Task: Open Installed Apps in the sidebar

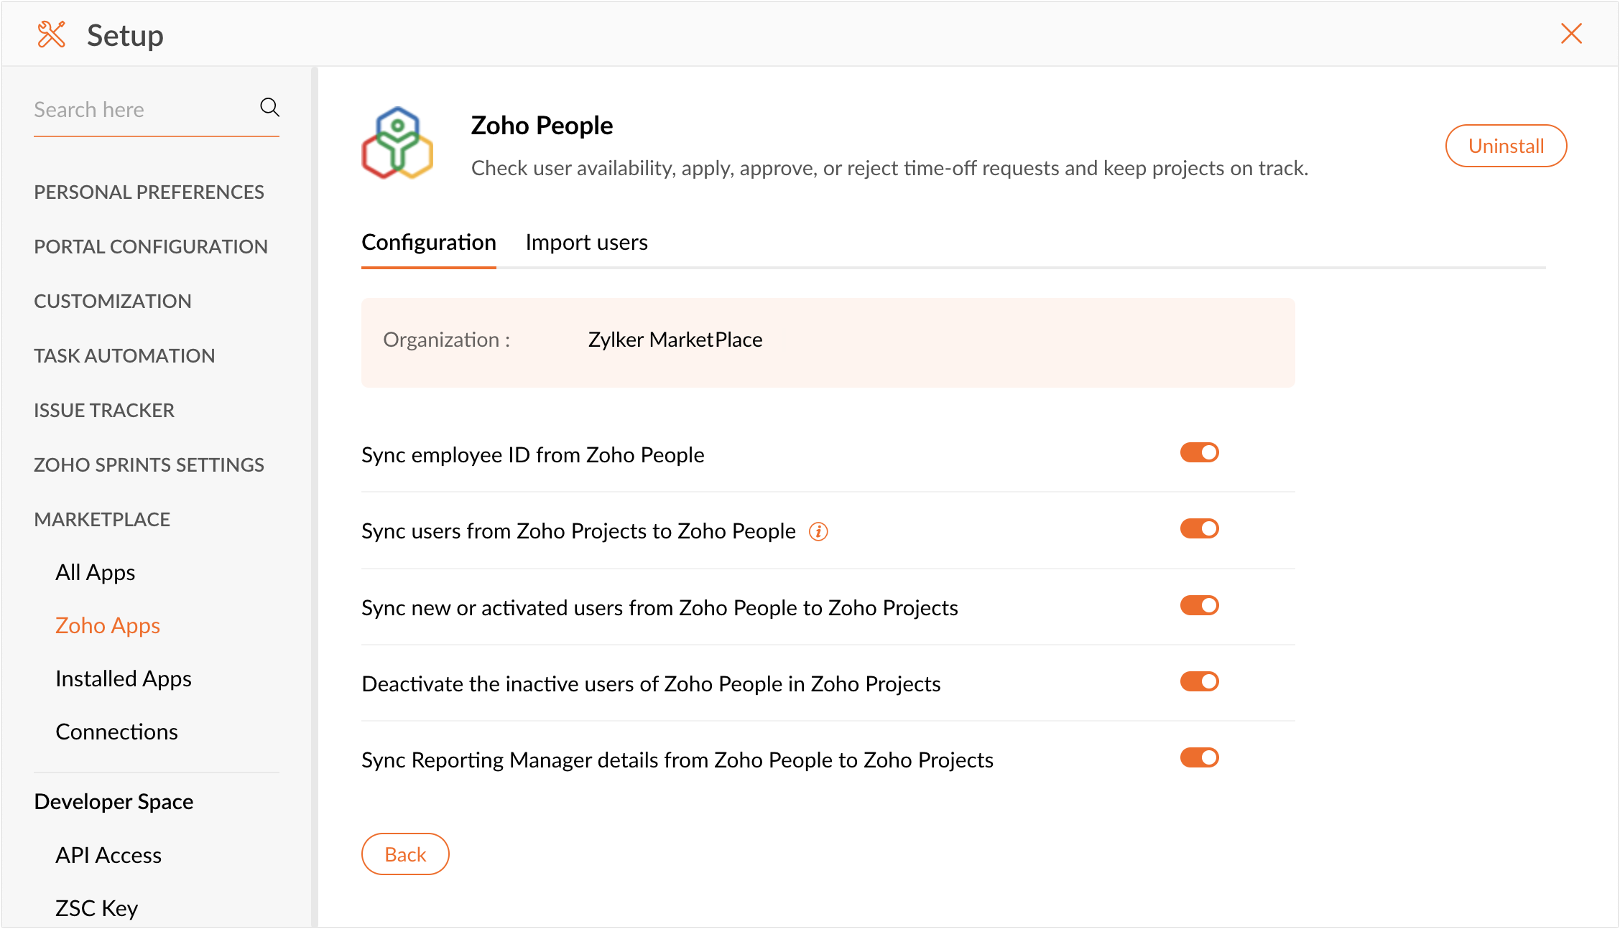Action: [124, 679]
